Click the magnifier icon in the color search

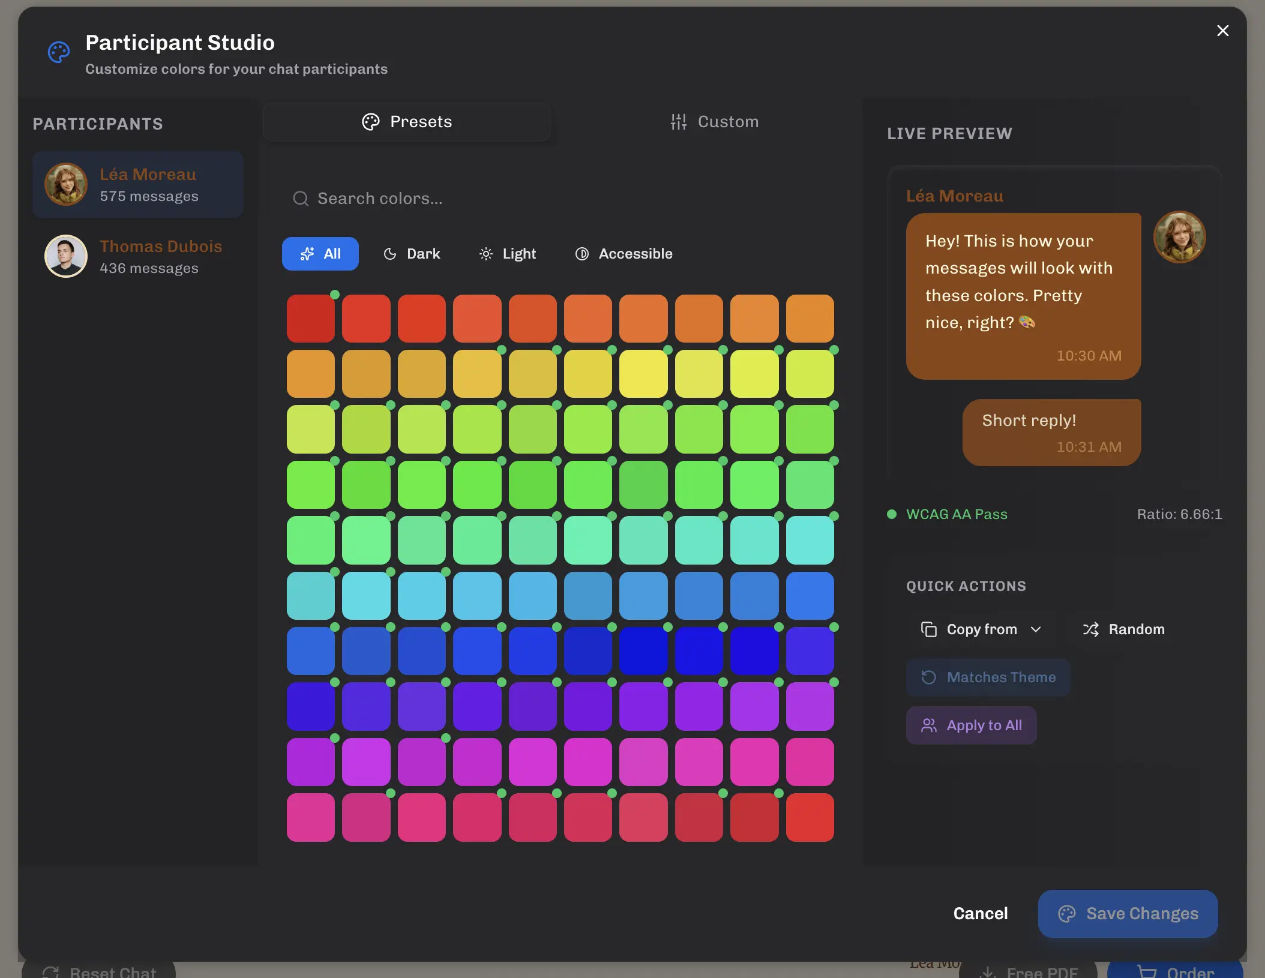coord(301,199)
